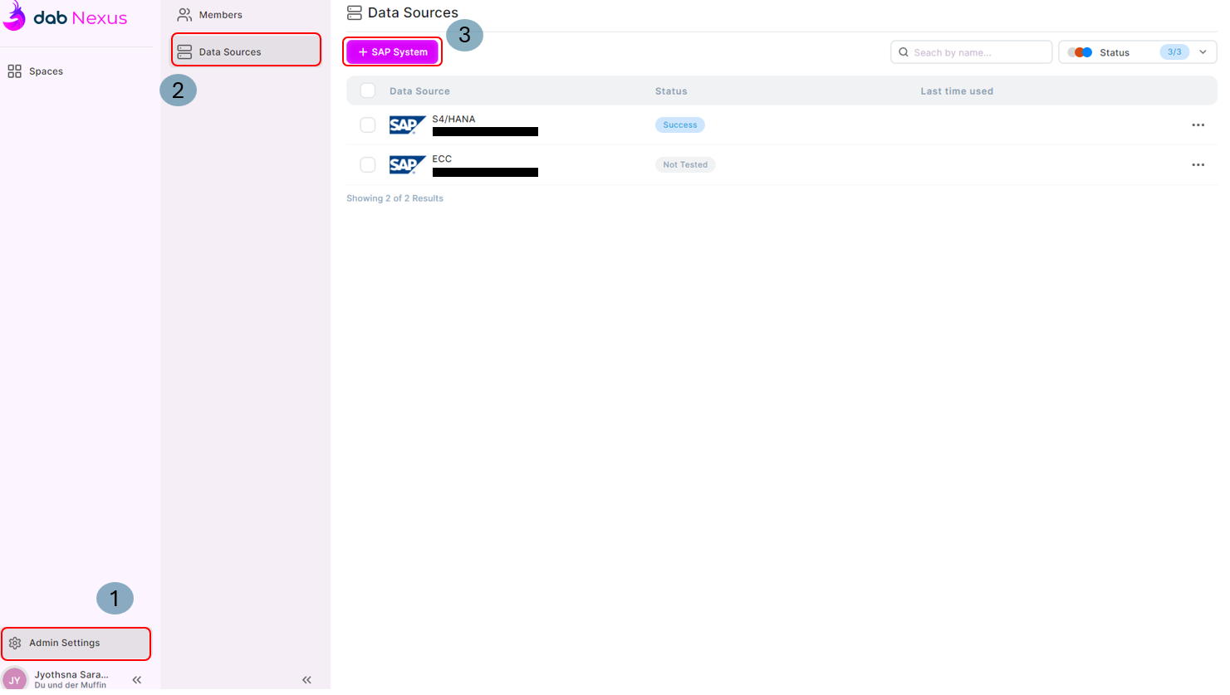Image resolution: width=1230 pixels, height=695 pixels.
Task: Click the SAP logo on the ECC row
Action: 408,164
